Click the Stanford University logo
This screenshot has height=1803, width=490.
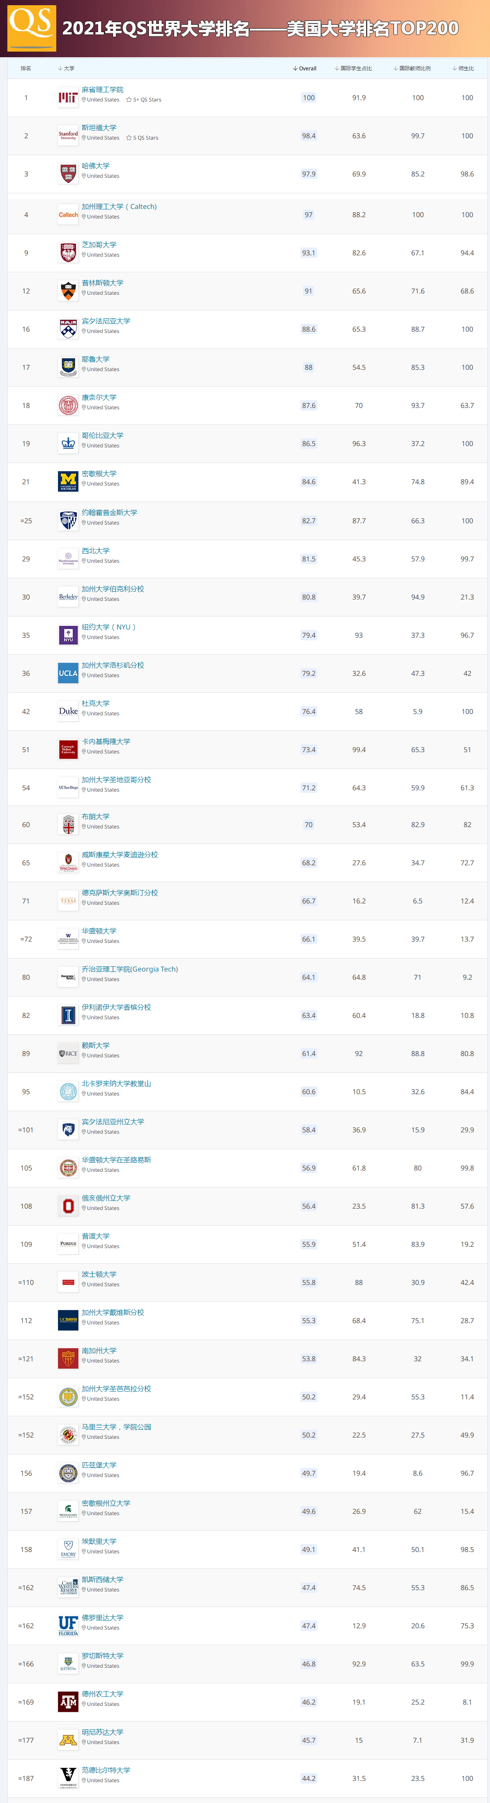click(68, 135)
